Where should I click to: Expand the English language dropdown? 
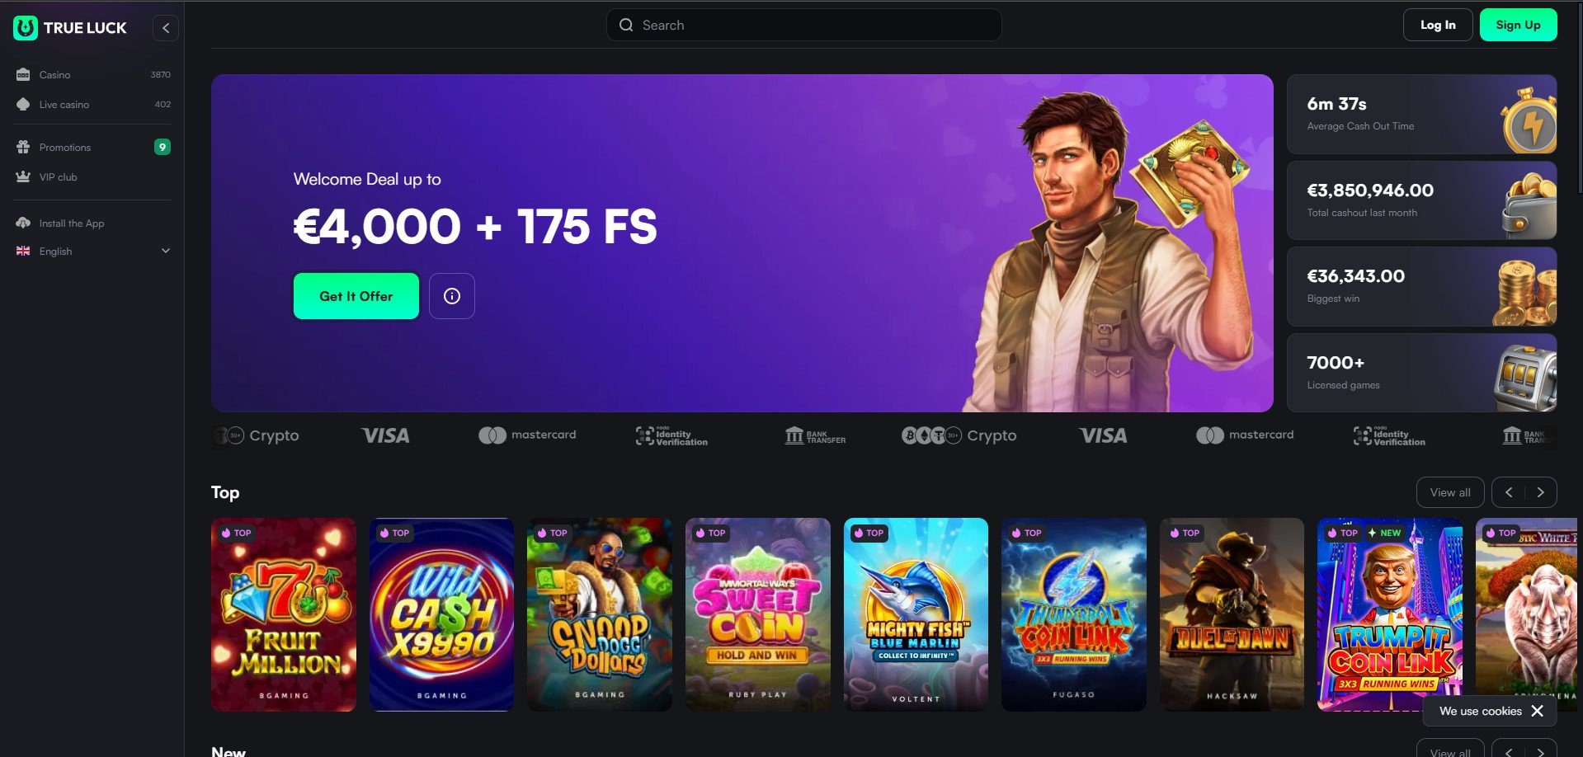pos(92,252)
